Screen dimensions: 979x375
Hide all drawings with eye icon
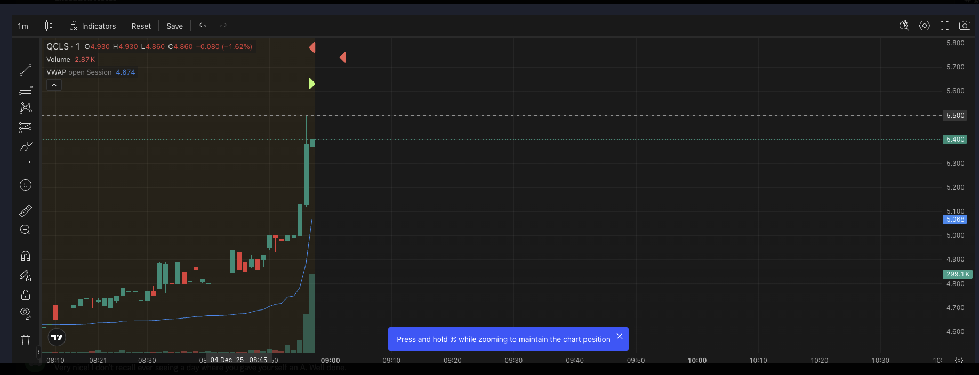[26, 313]
